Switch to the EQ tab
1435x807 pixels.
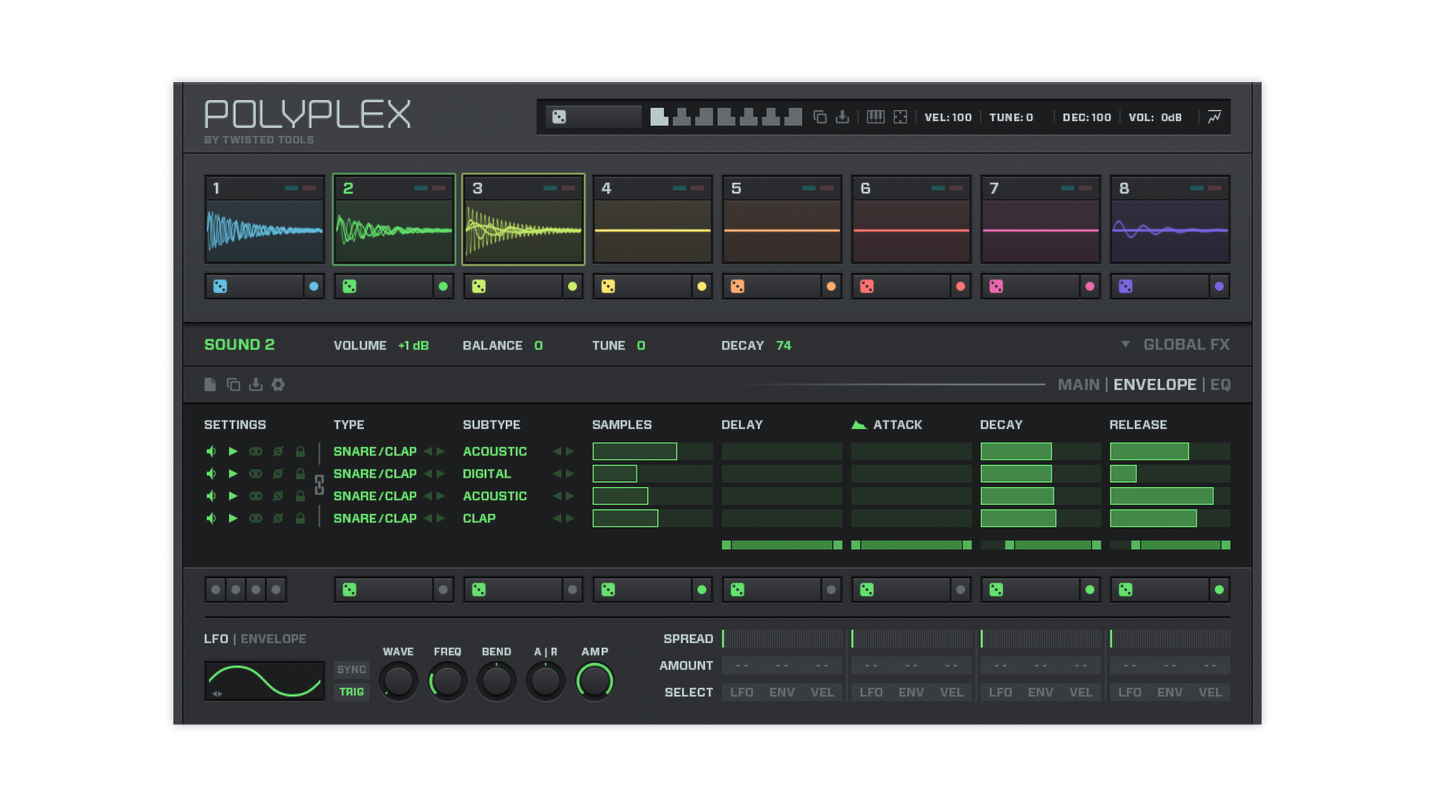click(x=1220, y=384)
